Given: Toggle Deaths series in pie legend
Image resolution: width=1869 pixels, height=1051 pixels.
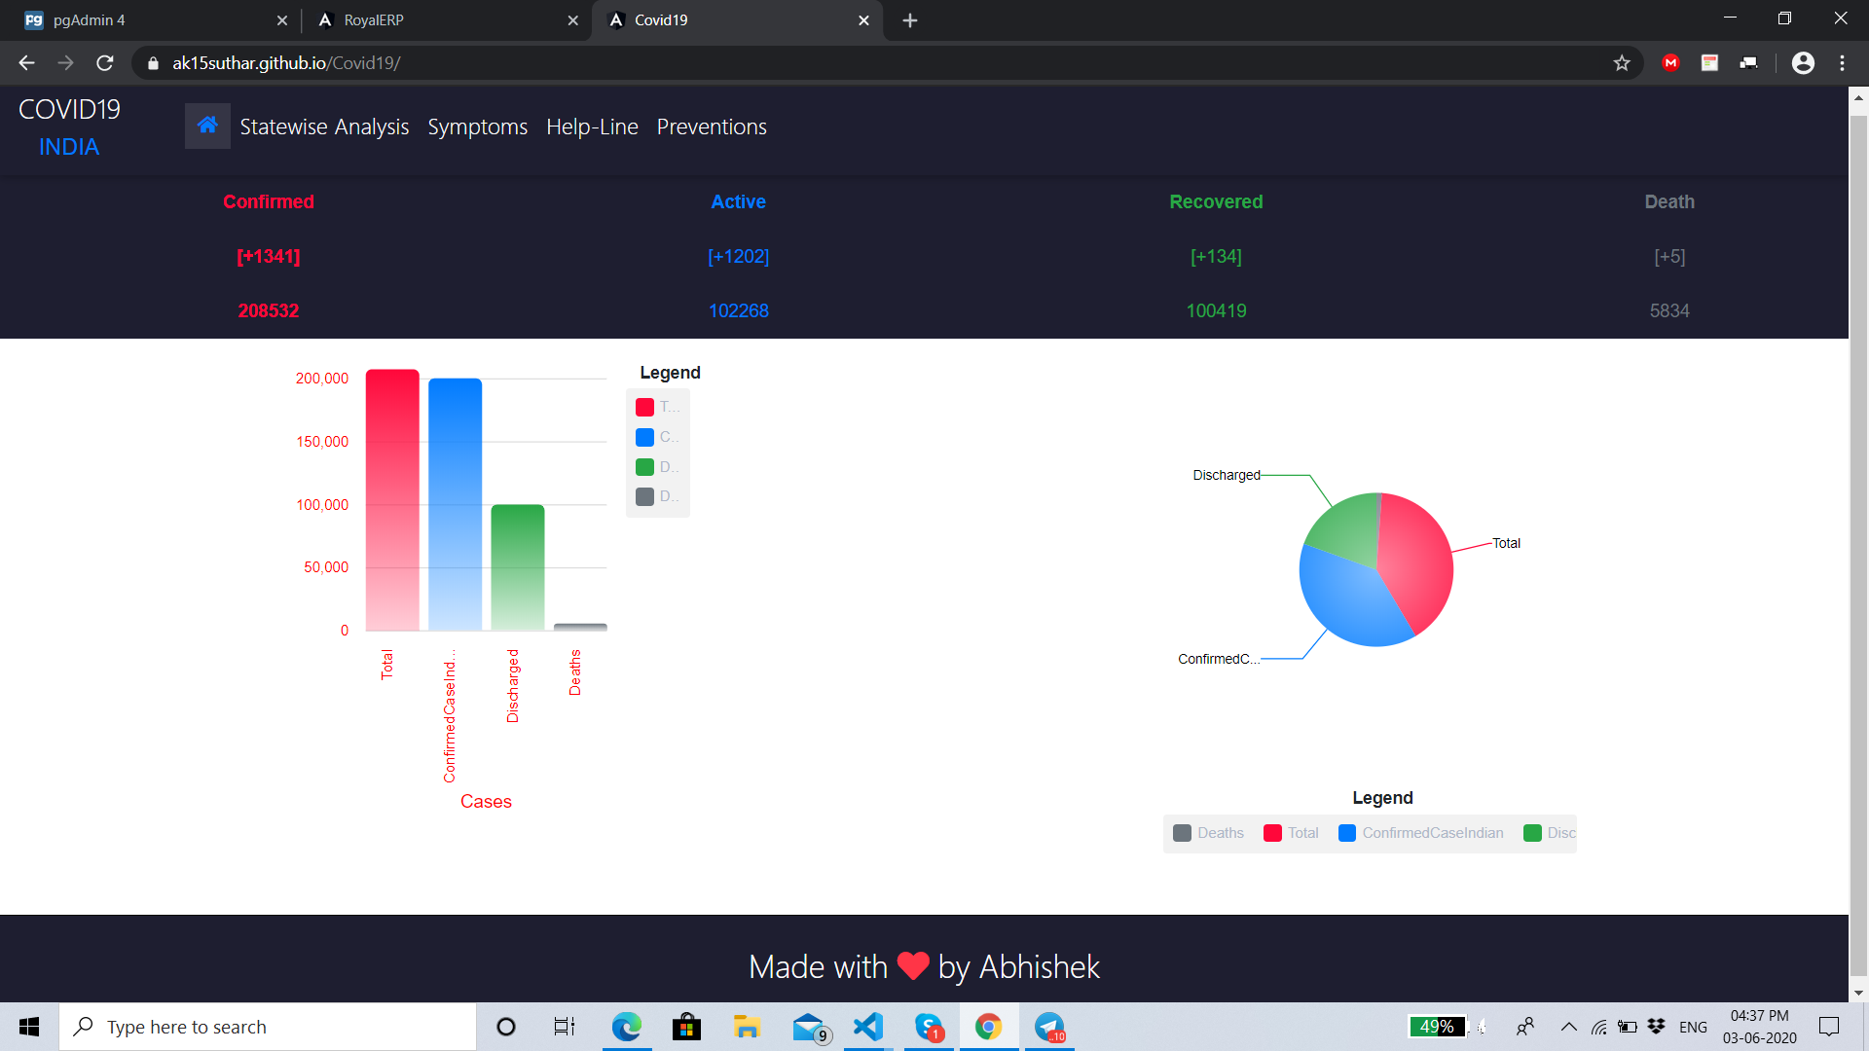Looking at the screenshot, I should pos(1209,833).
